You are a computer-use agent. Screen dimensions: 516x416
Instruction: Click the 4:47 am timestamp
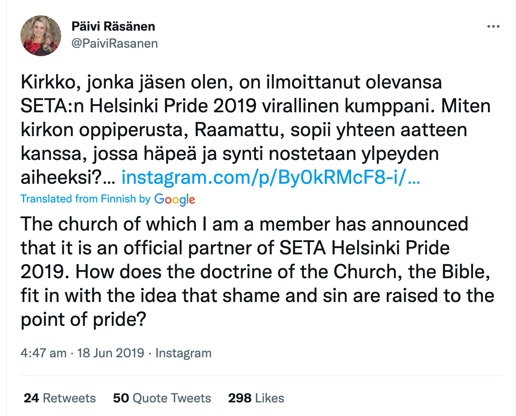(x=44, y=353)
